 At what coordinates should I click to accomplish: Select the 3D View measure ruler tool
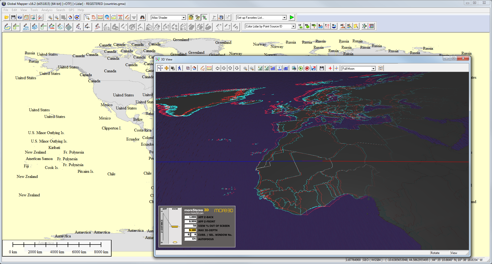pos(209,68)
